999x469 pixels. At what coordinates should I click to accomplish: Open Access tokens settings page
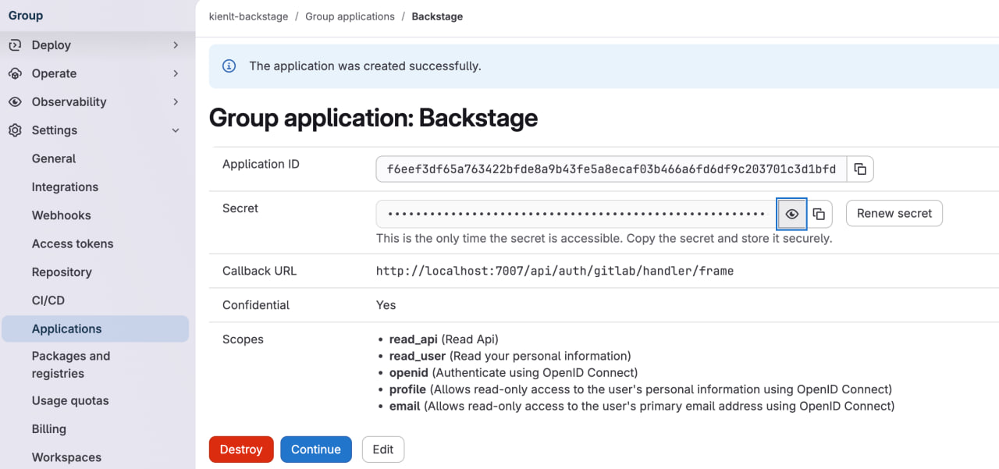click(73, 243)
